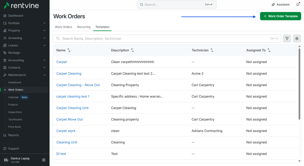Viewport: 304px width, 166px height.
Task: Click the filter funnel icon
Action: 287,39
